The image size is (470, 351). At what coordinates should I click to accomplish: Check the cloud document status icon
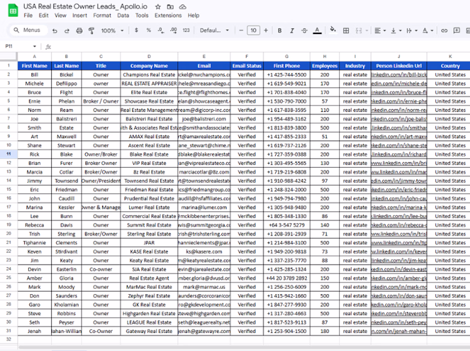pos(183,6)
